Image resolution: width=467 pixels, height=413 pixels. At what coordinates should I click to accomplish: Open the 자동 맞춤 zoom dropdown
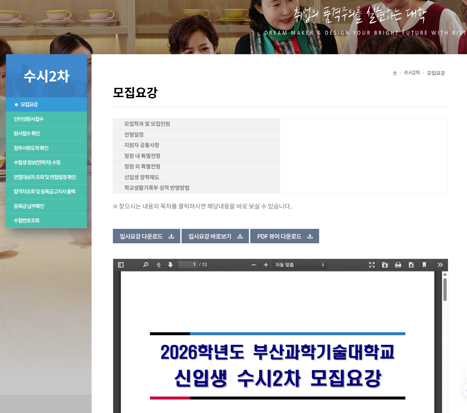tap(300, 265)
